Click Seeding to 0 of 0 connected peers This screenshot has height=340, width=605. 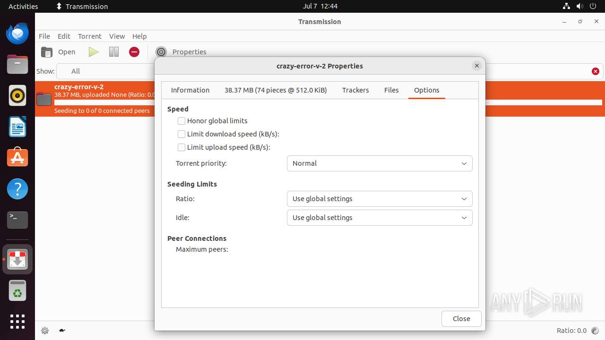(102, 110)
